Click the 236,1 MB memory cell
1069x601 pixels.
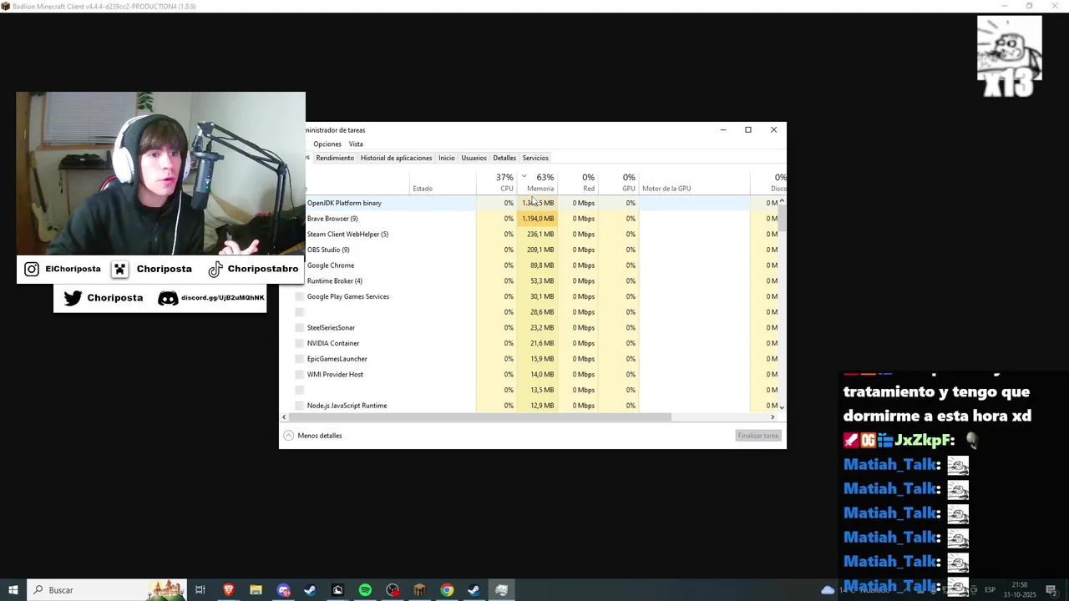point(538,235)
